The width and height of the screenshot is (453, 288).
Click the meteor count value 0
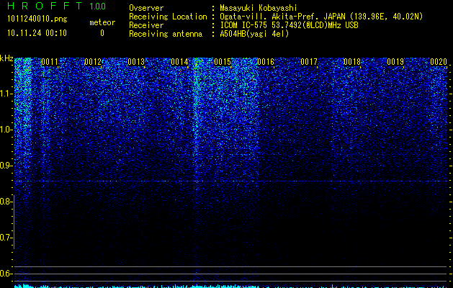[102, 33]
